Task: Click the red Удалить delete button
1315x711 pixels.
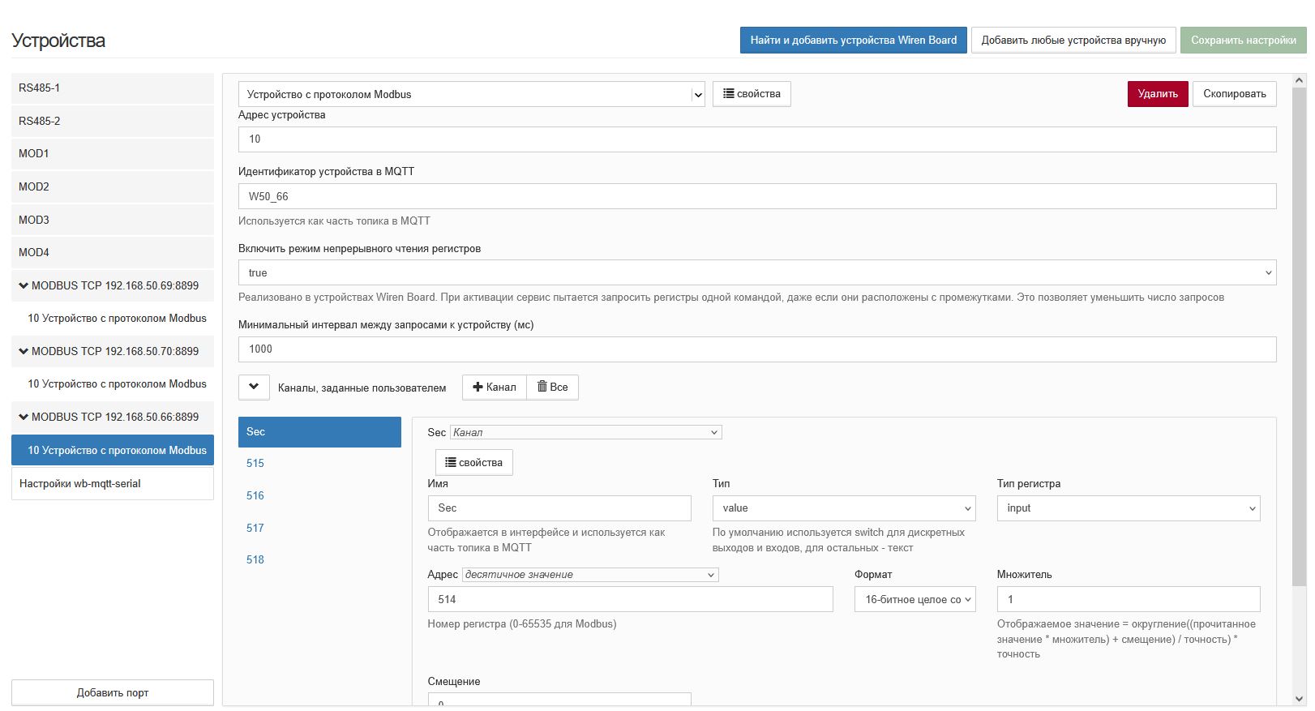Action: (1157, 94)
